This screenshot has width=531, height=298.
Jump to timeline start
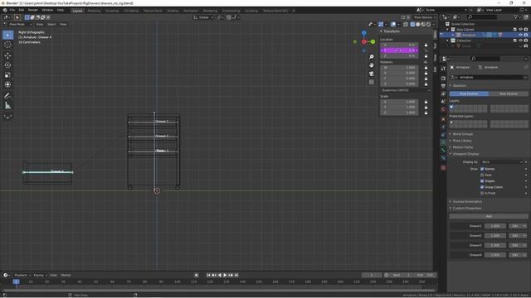[x=208, y=275]
